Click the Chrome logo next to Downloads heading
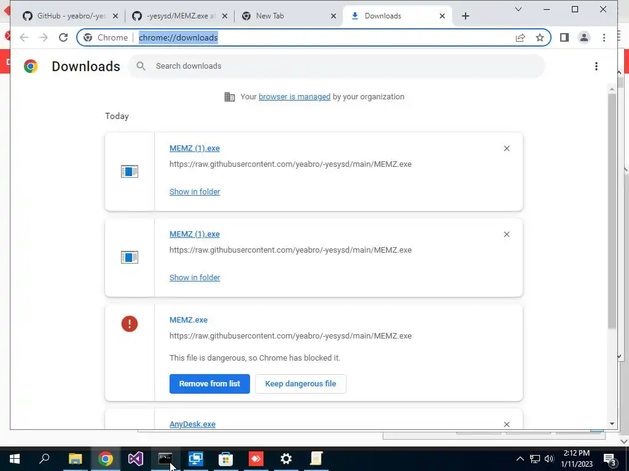Image resolution: width=629 pixels, height=471 pixels. pyautogui.click(x=31, y=66)
